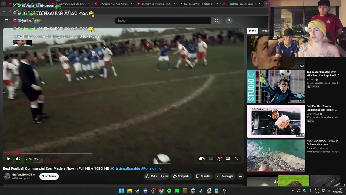The width and height of the screenshot is (346, 195).
Task: Click Forever Entertainment channel name
Action: tap(317, 148)
